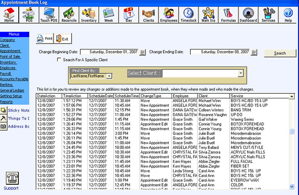Screen dimensions: 299x195
Task: Click the Search button
Action: click(x=280, y=53)
